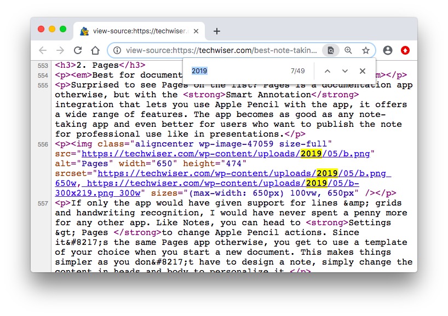Click the red update arrow icon
448x316 pixels.
pos(405,50)
